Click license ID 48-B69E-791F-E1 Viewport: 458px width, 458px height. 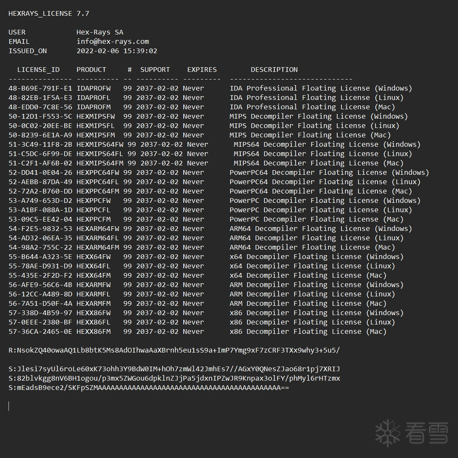tap(40, 88)
